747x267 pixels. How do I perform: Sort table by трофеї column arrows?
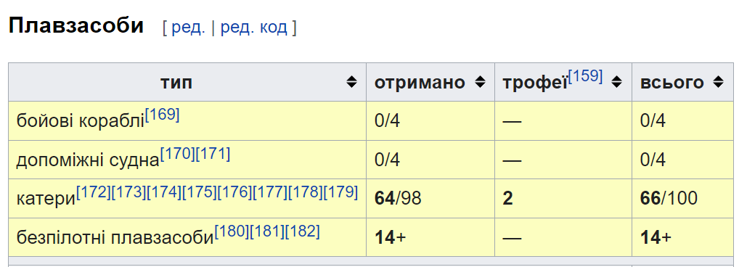click(617, 82)
